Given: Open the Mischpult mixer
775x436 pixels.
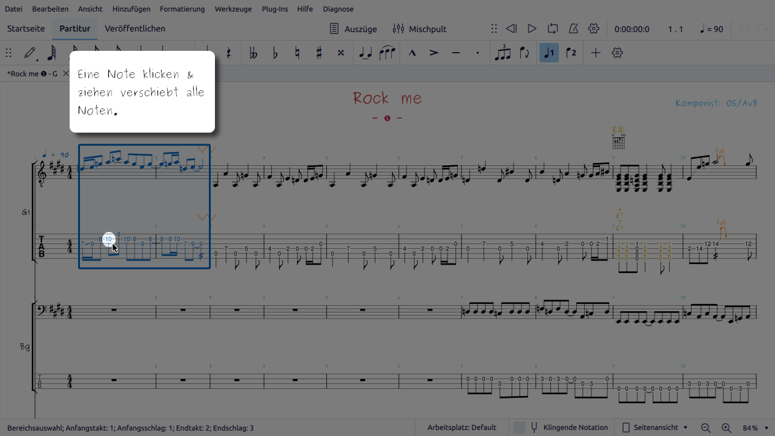Looking at the screenshot, I should tap(419, 29).
